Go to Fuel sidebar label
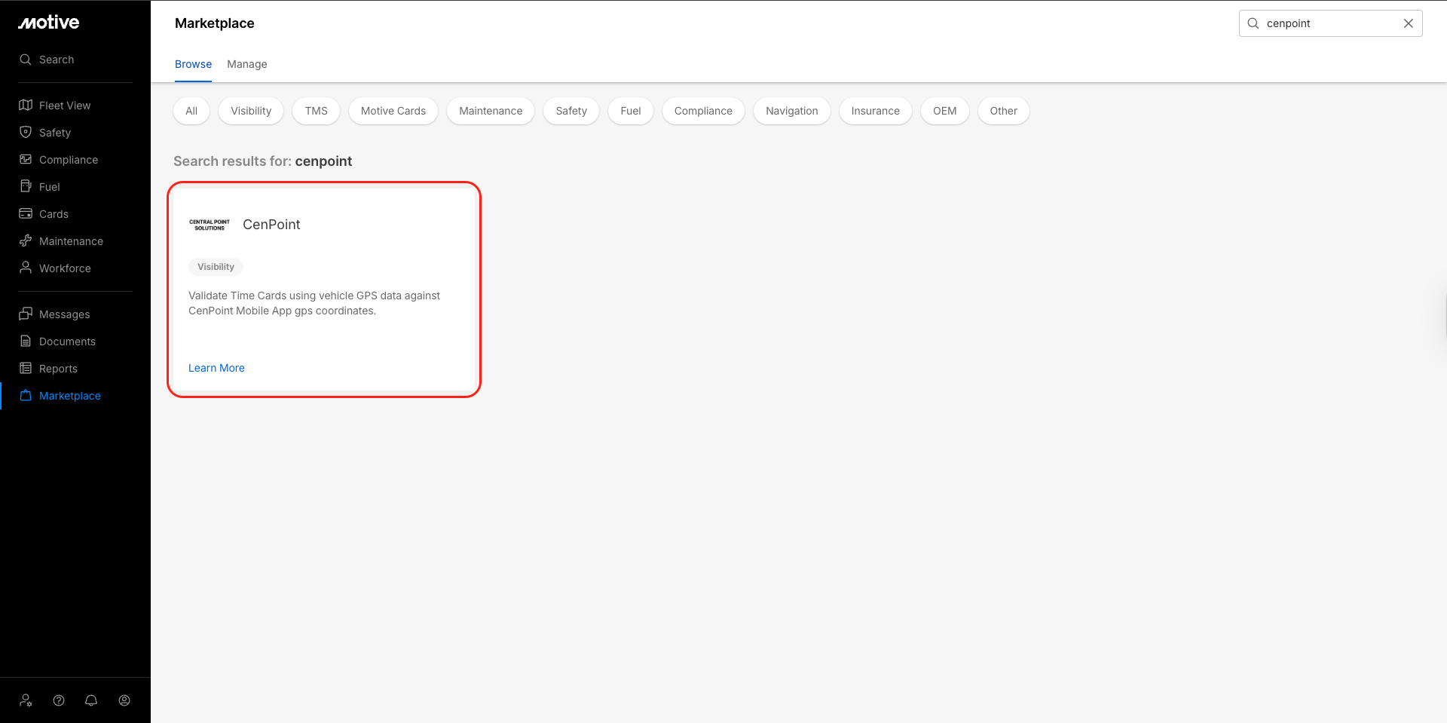The image size is (1447, 723). (x=50, y=187)
